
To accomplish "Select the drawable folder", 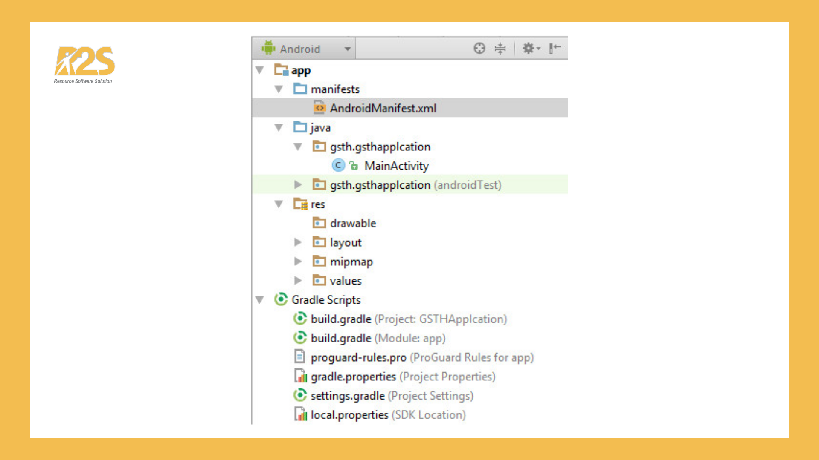I will coord(353,223).
